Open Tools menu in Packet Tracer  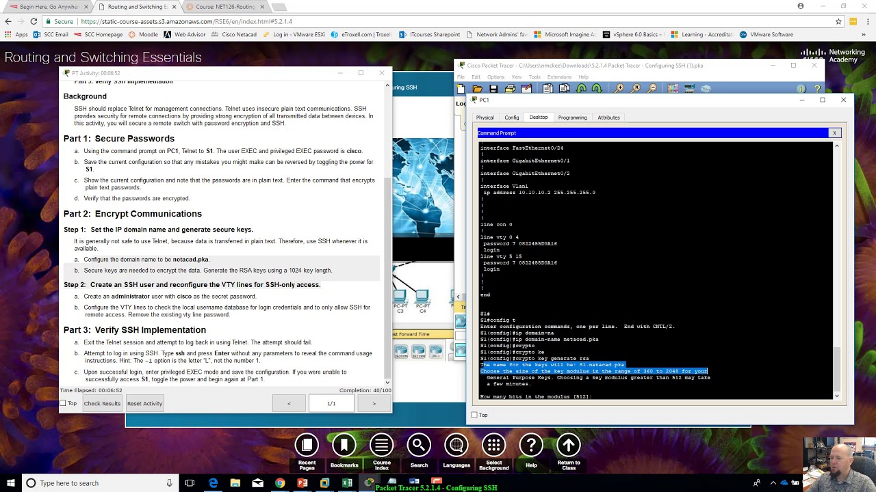pyautogui.click(x=534, y=77)
